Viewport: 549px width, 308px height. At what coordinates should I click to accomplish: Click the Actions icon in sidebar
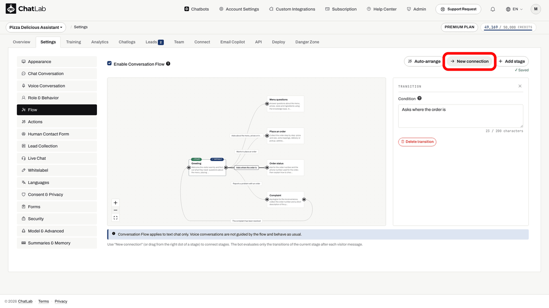pos(24,122)
